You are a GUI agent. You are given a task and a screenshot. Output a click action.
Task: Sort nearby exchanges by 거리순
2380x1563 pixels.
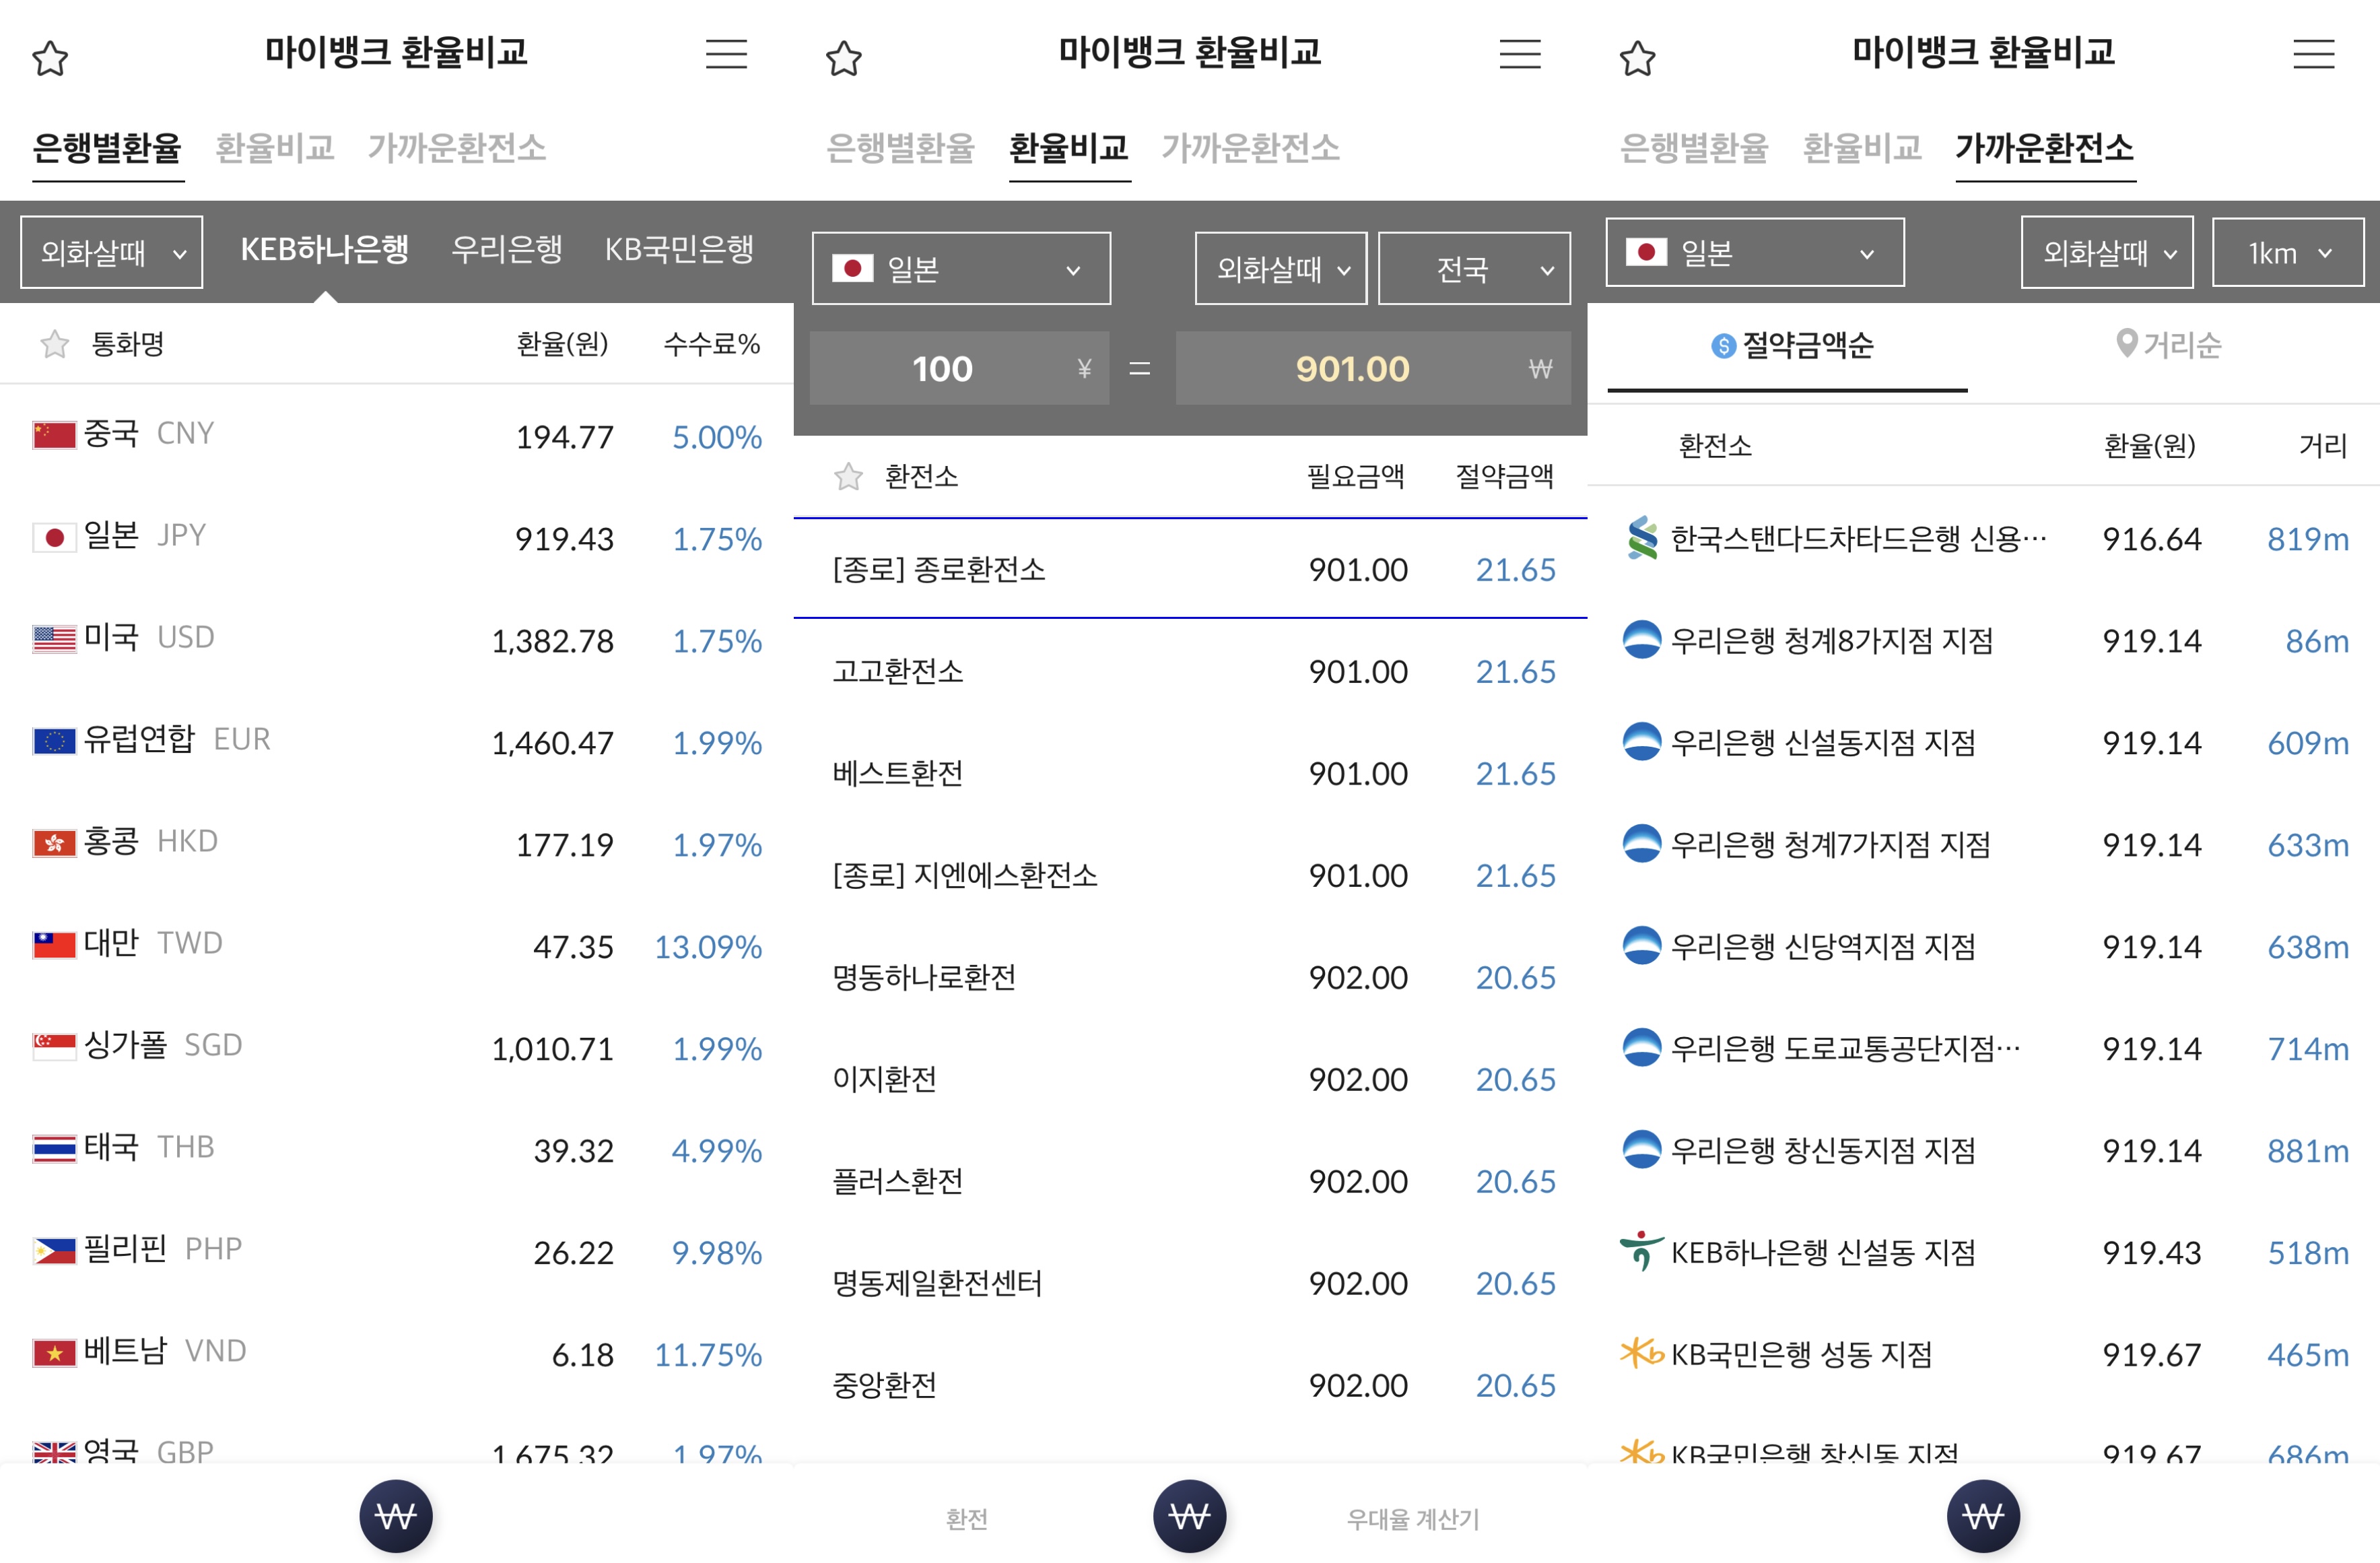pos(2169,346)
